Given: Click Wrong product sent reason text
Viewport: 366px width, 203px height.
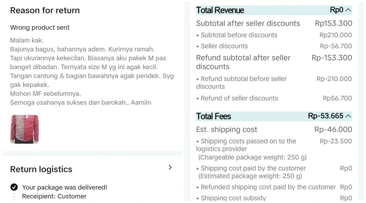Looking at the screenshot, I should pyautogui.click(x=40, y=27).
